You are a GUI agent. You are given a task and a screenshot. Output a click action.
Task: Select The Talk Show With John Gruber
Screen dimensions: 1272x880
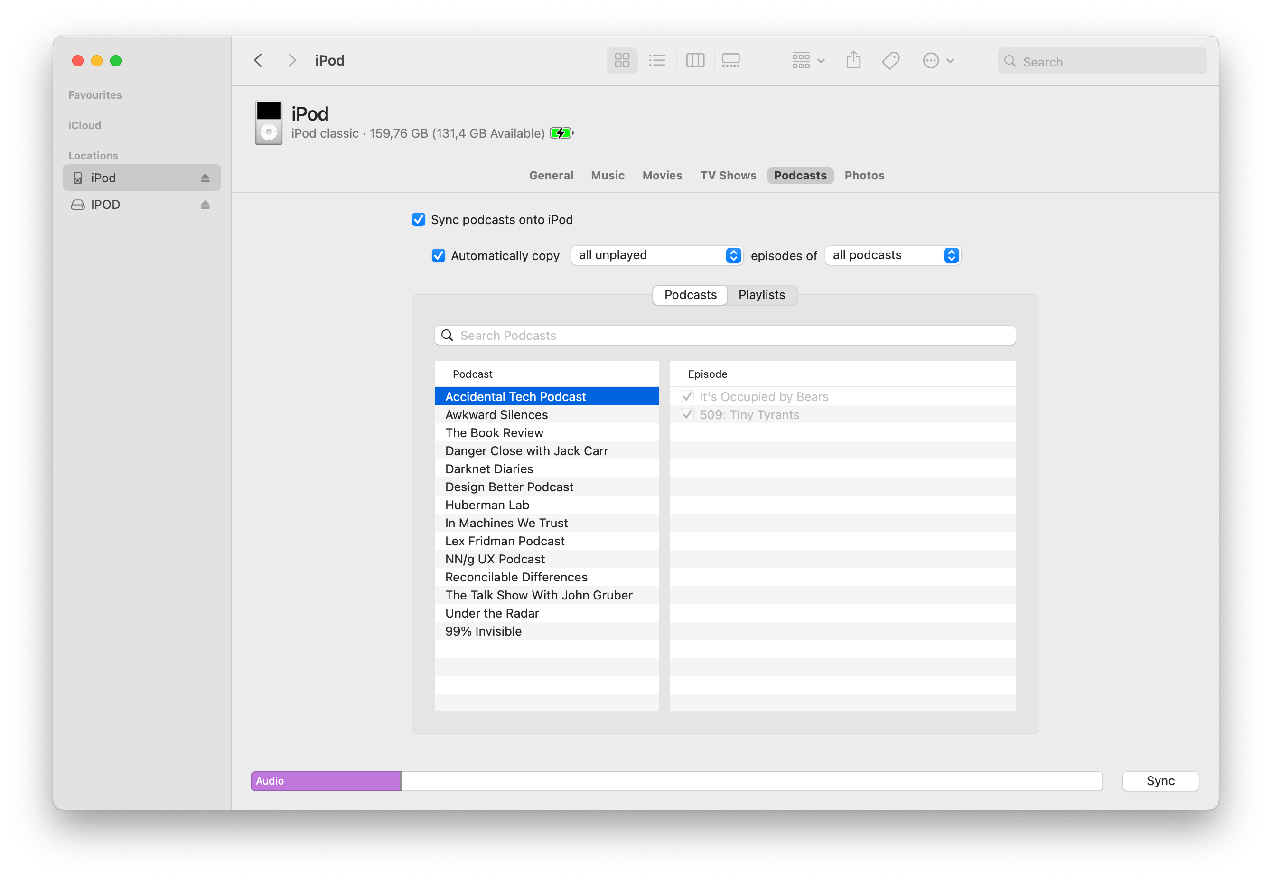[x=546, y=595]
